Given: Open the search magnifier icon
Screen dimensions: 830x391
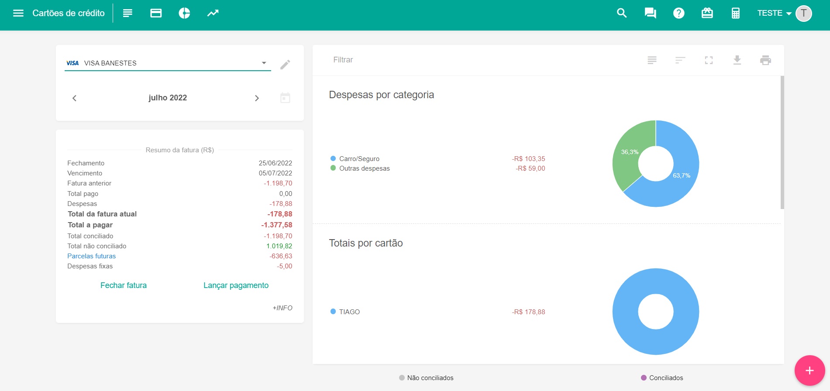Looking at the screenshot, I should coord(622,13).
